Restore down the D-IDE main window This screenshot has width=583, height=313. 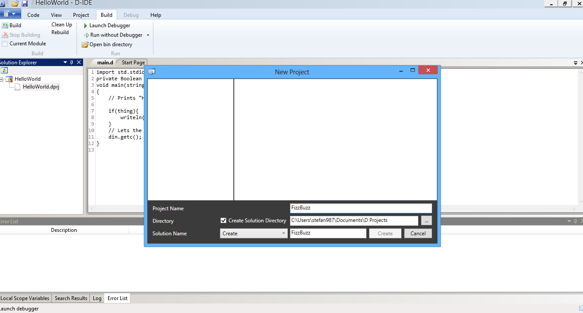[x=564, y=3]
